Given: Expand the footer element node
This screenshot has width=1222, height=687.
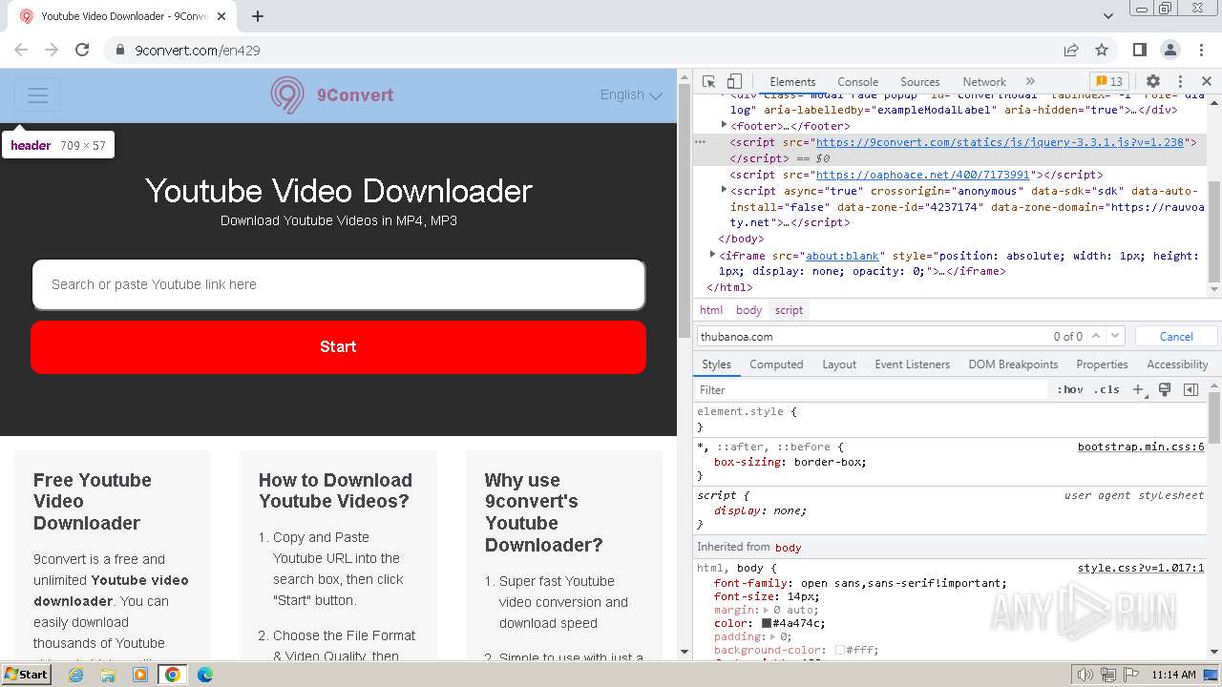Looking at the screenshot, I should pyautogui.click(x=725, y=126).
